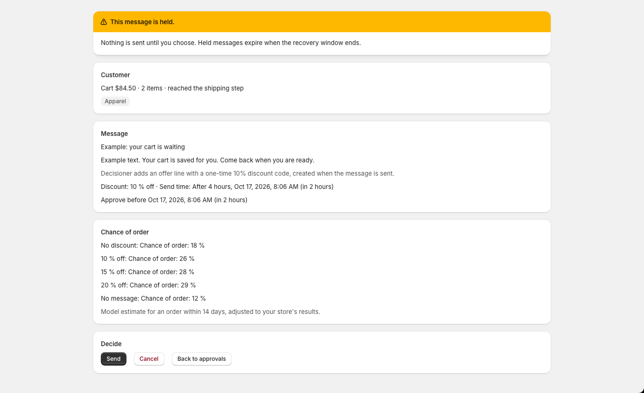Click the Decide heading
Image resolution: width=644 pixels, height=393 pixels.
tap(111, 344)
